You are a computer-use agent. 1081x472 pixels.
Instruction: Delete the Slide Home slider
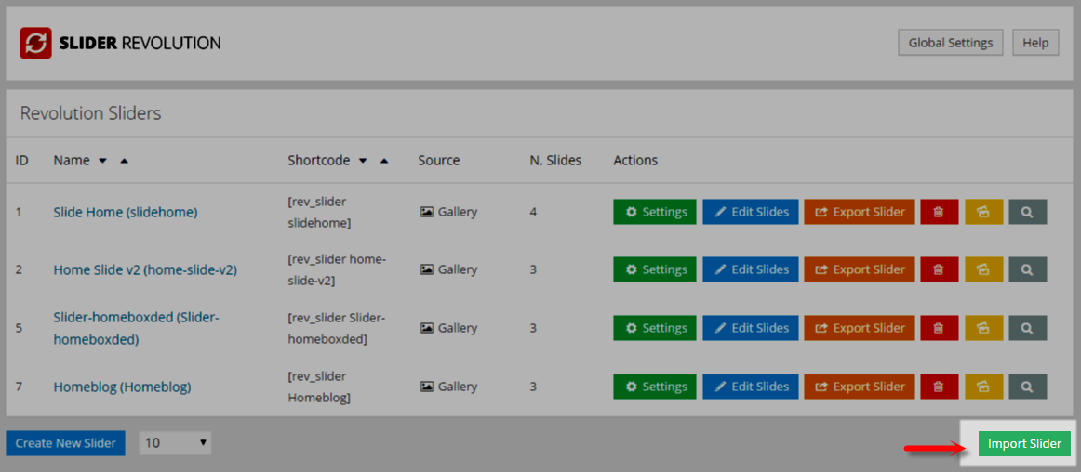click(939, 212)
